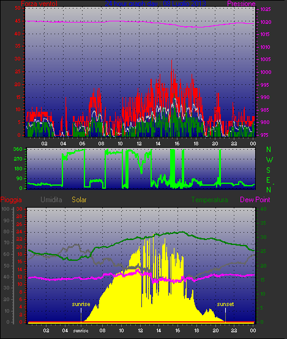Click the 360 value on the wind direction axis
Screen dimensions: 287x339
click(x=18, y=149)
